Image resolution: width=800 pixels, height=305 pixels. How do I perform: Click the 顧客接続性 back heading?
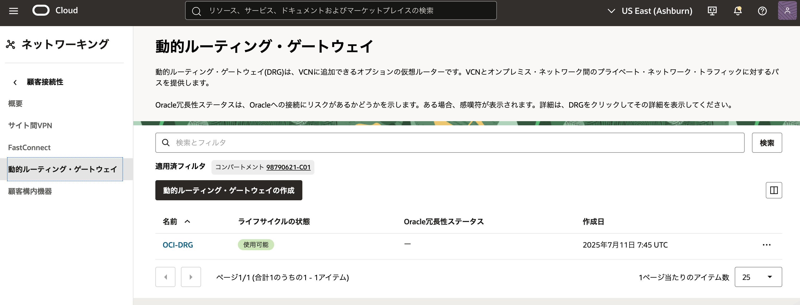tap(45, 82)
